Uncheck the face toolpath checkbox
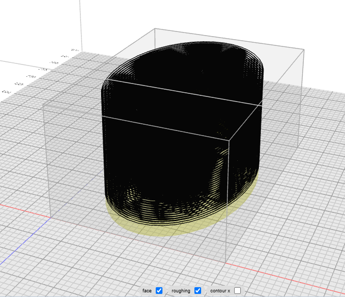The width and height of the screenshot is (345, 297). tap(159, 290)
